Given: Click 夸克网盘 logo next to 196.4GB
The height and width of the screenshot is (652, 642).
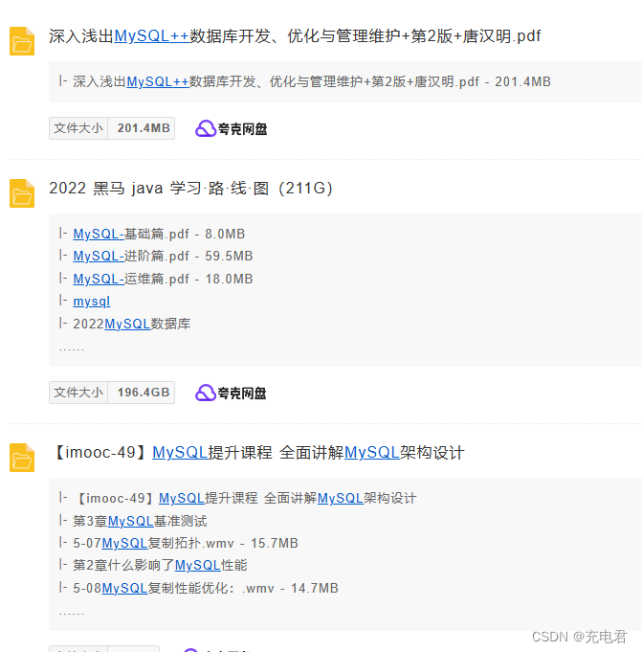Looking at the screenshot, I should [231, 393].
